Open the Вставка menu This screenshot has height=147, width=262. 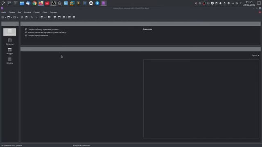pyautogui.click(x=27, y=12)
